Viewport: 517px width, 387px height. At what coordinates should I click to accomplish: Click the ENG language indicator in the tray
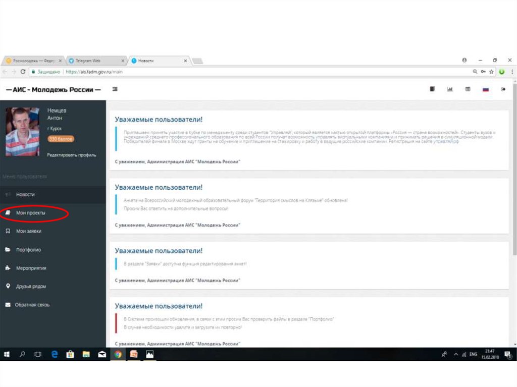(x=474, y=354)
